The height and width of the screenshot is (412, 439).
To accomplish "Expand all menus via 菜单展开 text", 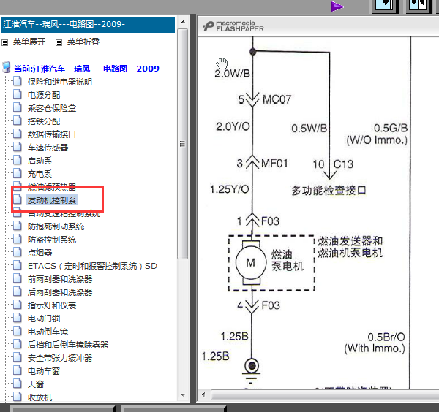I will click(29, 42).
